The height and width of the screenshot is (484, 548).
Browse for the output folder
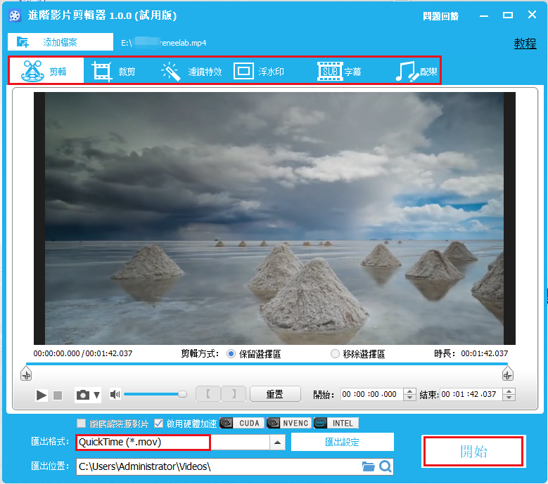point(368,466)
